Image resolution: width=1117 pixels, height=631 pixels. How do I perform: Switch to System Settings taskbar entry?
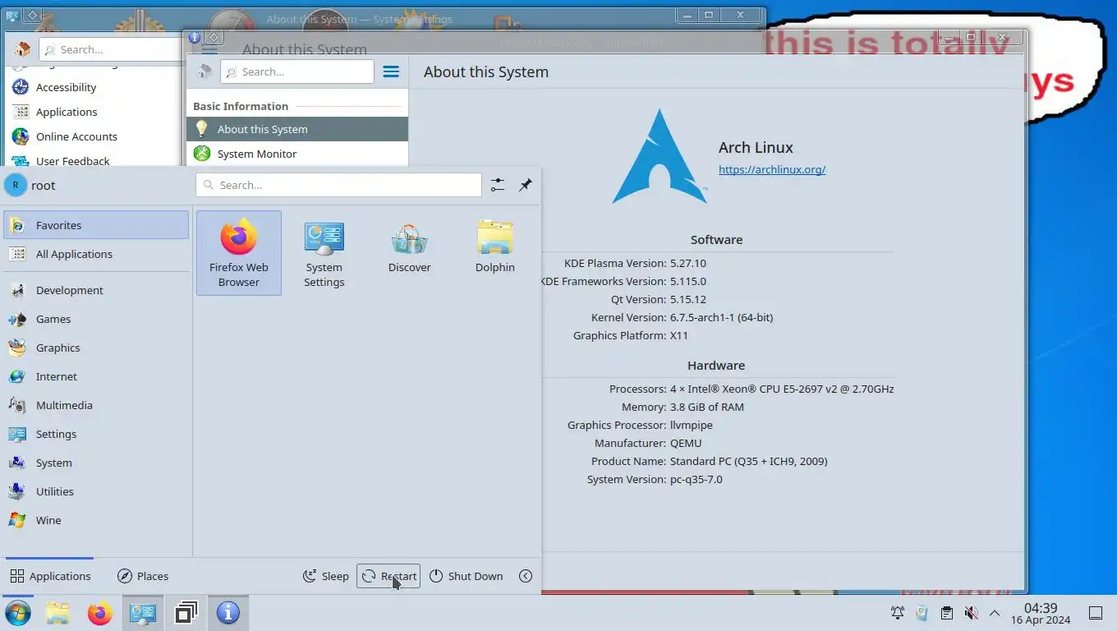[x=143, y=613]
